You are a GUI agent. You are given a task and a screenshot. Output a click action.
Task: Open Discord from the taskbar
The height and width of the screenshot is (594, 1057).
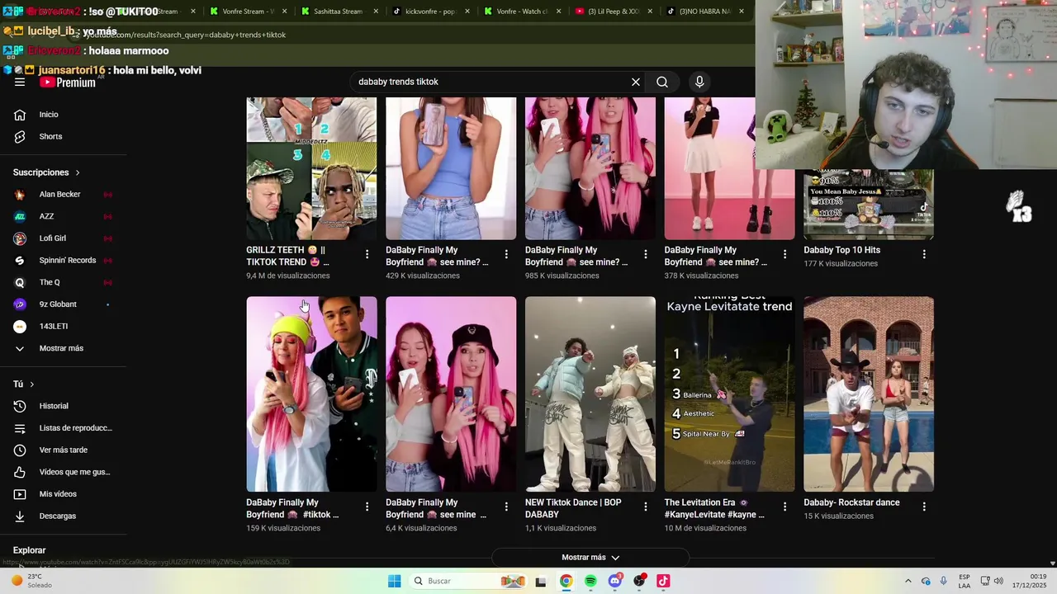click(x=614, y=581)
